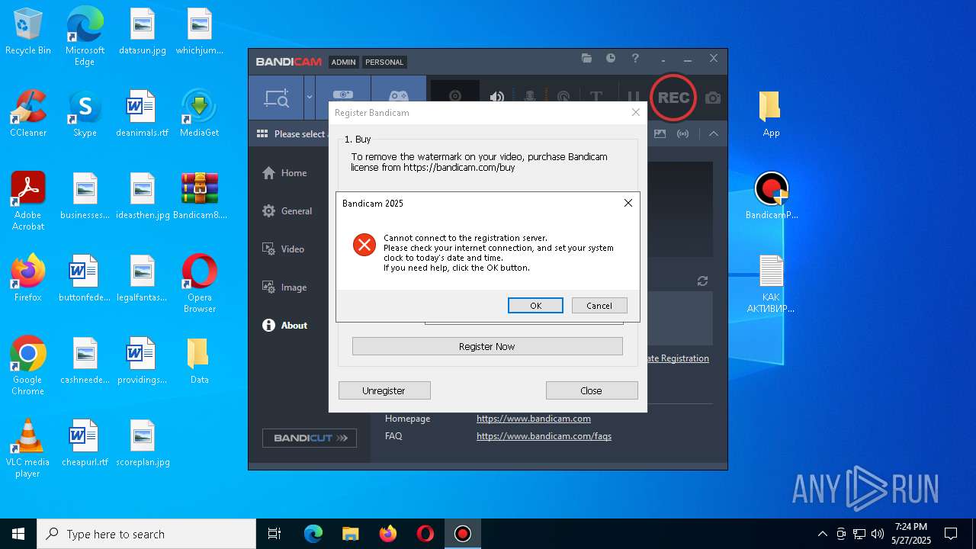Open File Explorer from the taskbar
This screenshot has height=549, width=976.
pos(350,534)
